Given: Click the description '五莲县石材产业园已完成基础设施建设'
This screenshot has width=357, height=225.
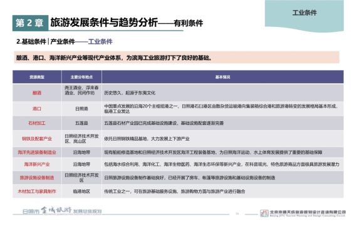Looking at the screenshot, I should [164, 123].
